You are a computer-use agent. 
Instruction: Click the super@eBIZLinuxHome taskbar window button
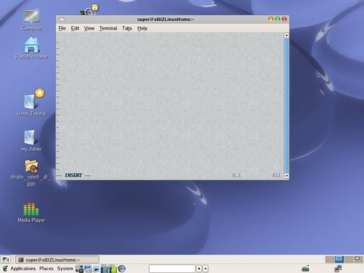point(56,259)
